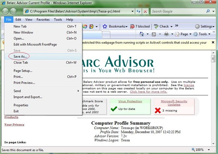Open the Tools menu in menu bar
The image size is (218, 154).
(58, 20)
